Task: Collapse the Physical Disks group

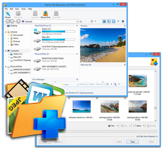Action: click(x=77, y=54)
